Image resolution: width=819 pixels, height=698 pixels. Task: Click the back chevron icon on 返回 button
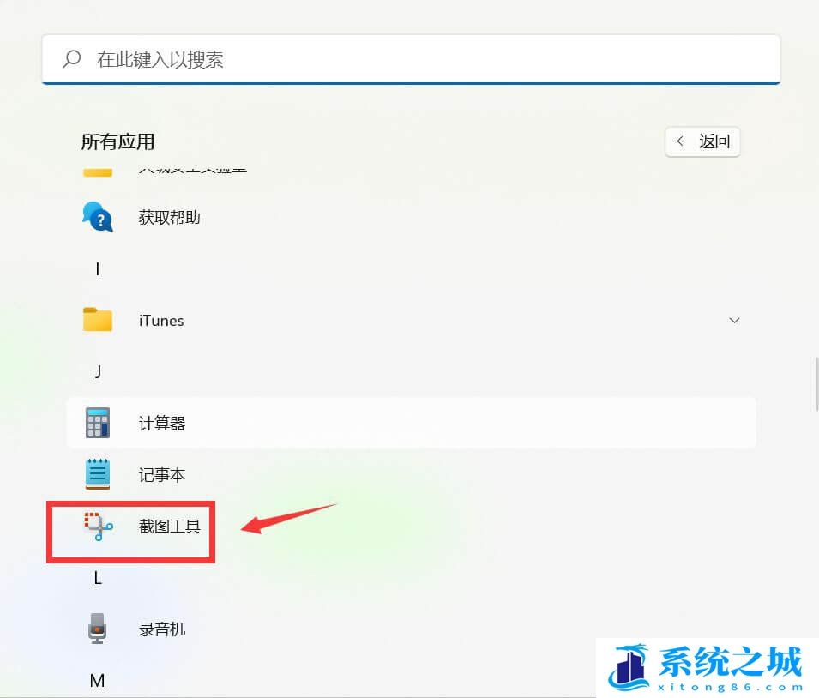coord(680,141)
